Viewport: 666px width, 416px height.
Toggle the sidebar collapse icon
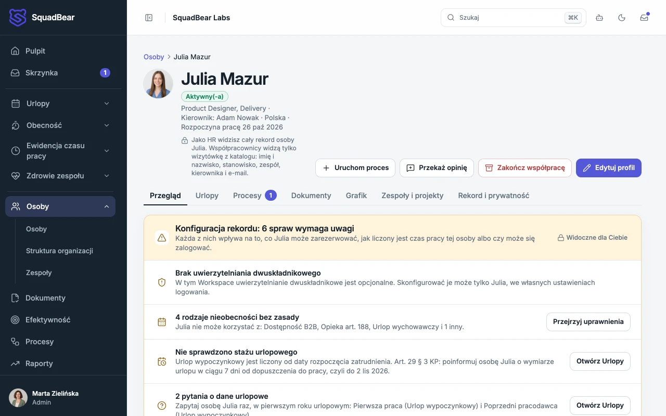coord(149,18)
